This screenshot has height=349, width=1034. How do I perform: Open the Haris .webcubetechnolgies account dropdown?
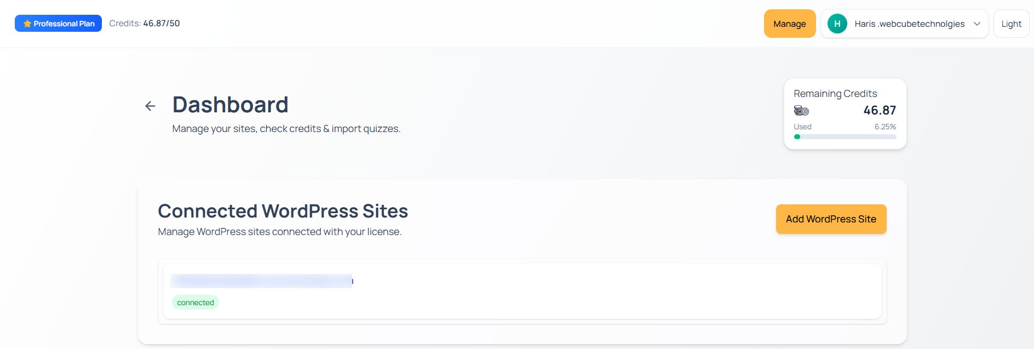pyautogui.click(x=909, y=24)
